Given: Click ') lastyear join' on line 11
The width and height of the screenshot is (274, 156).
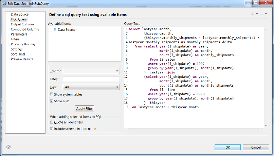Looking at the screenshot, I should 160,72.
